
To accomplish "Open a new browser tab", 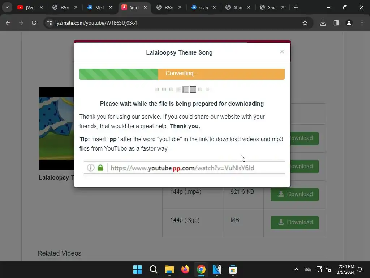I will coord(296,7).
